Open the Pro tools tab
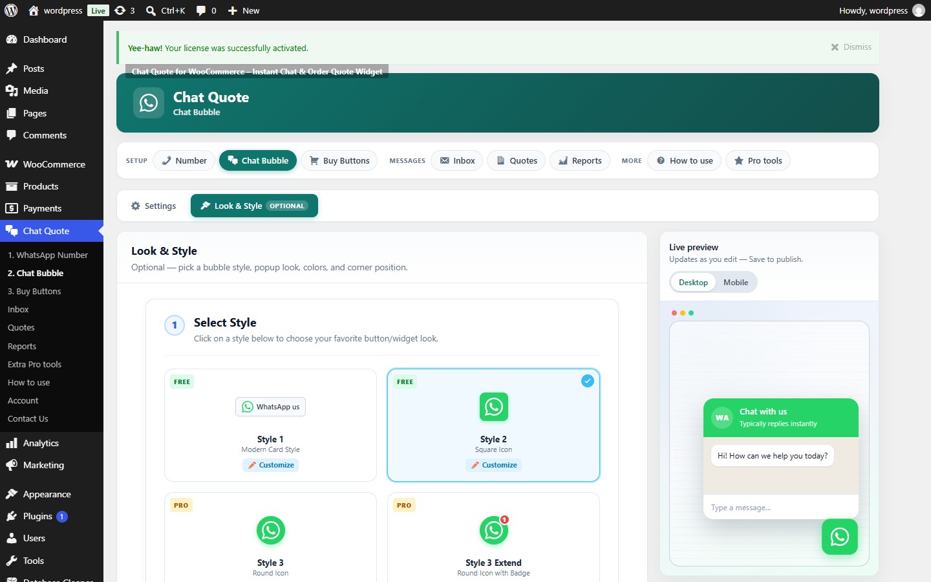Viewport: 931px width, 582px height. [758, 160]
